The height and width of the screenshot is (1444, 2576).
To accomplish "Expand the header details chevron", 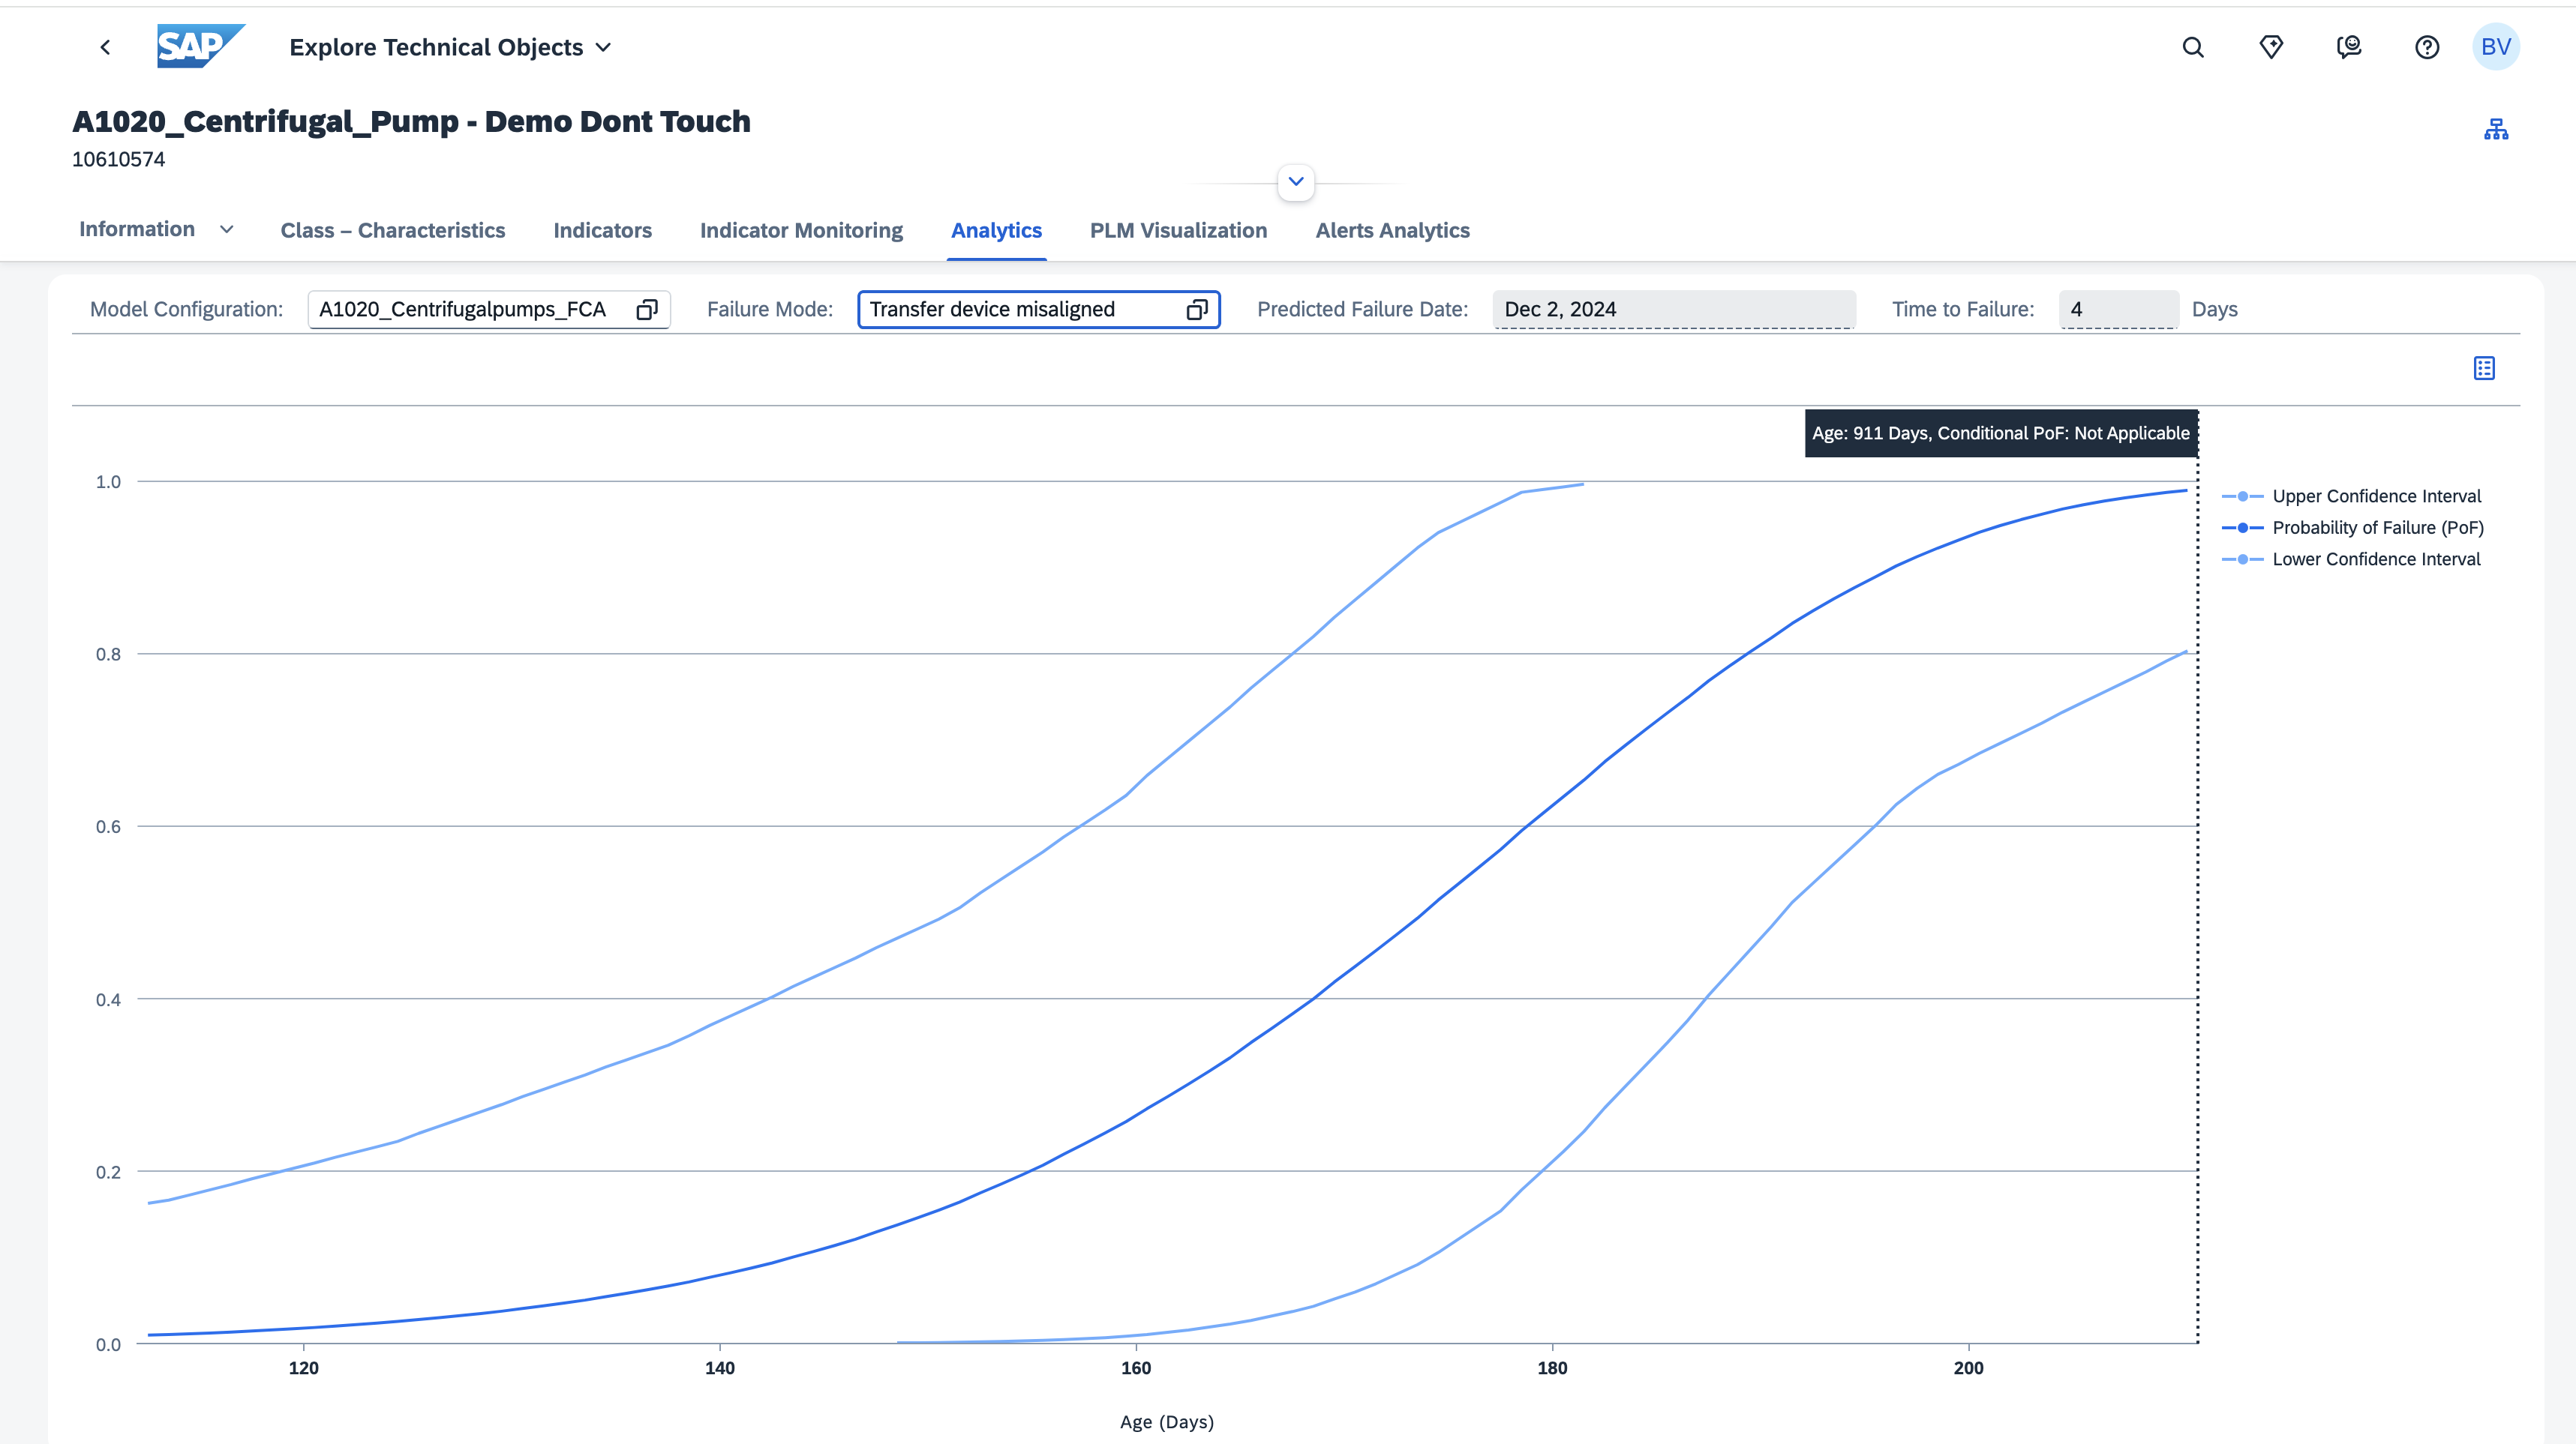I will [1296, 182].
